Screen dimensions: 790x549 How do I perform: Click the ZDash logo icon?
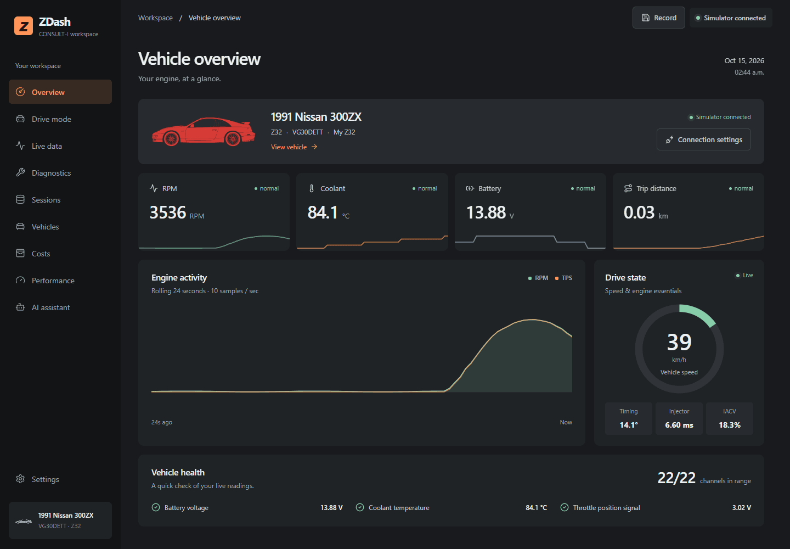(x=24, y=26)
